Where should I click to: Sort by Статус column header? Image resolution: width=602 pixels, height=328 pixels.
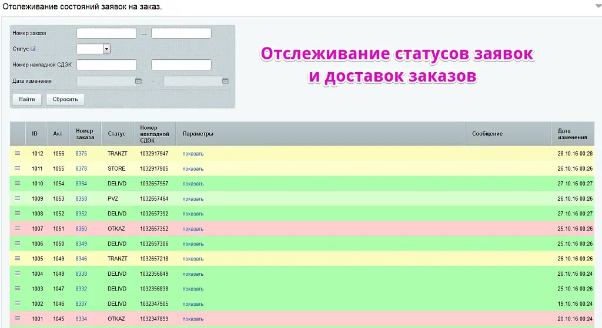(118, 134)
